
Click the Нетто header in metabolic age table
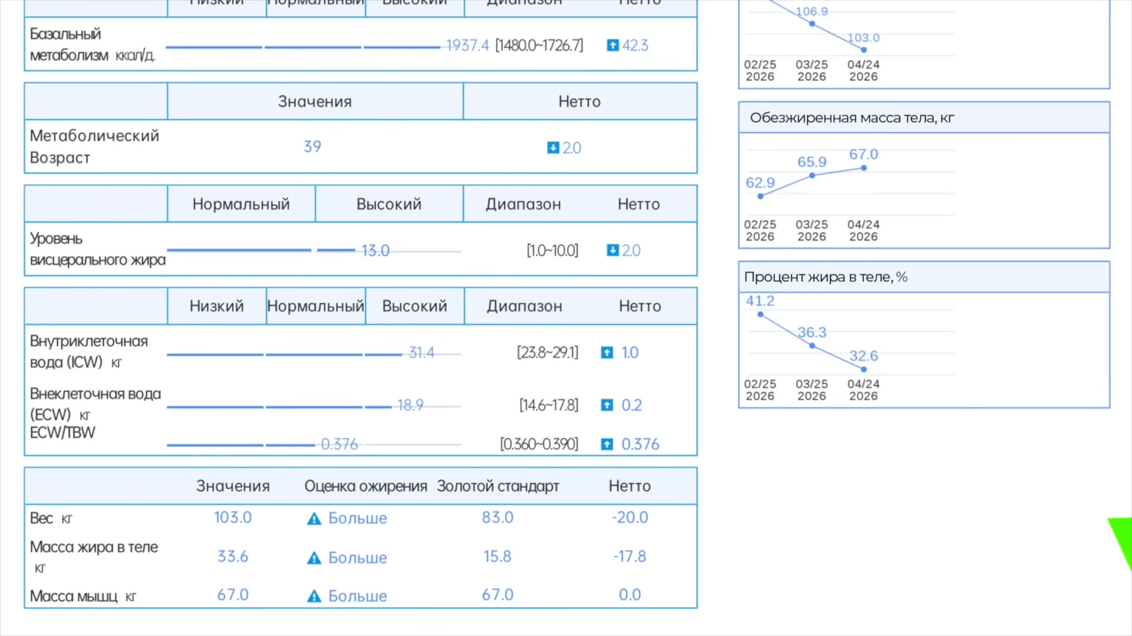click(x=580, y=102)
